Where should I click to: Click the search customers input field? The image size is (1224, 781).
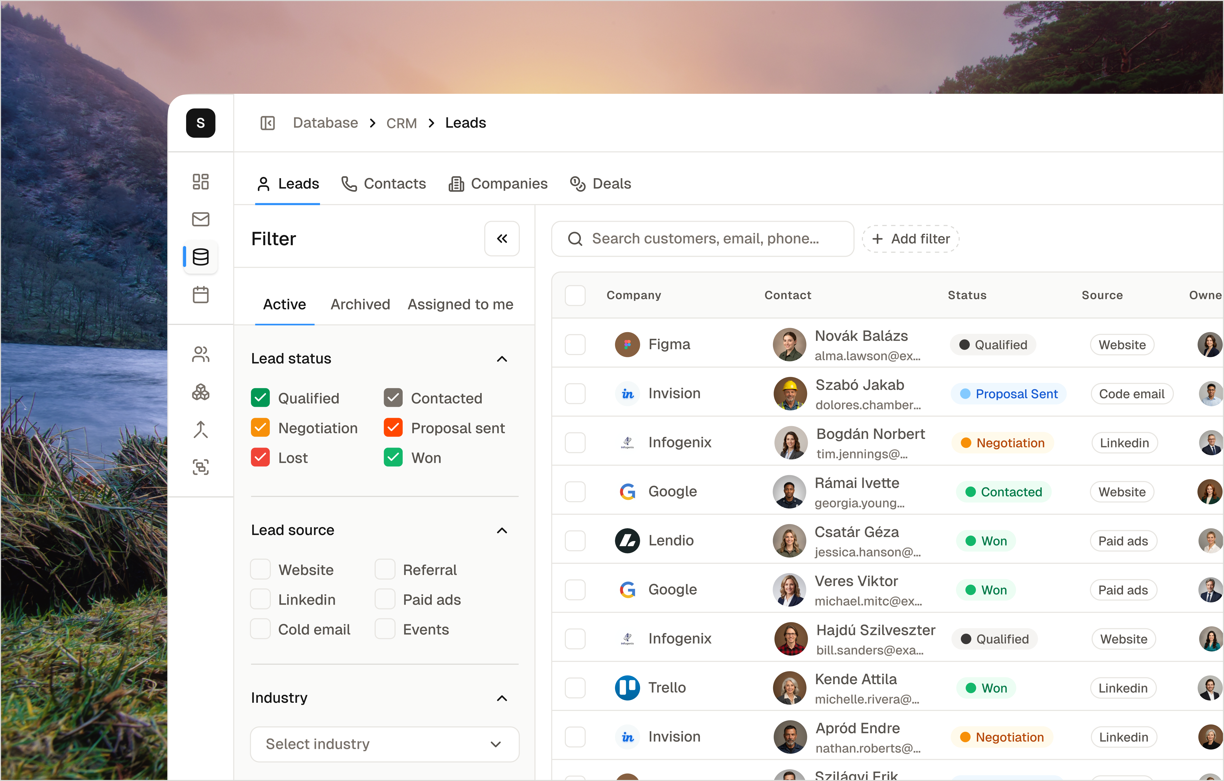point(703,239)
